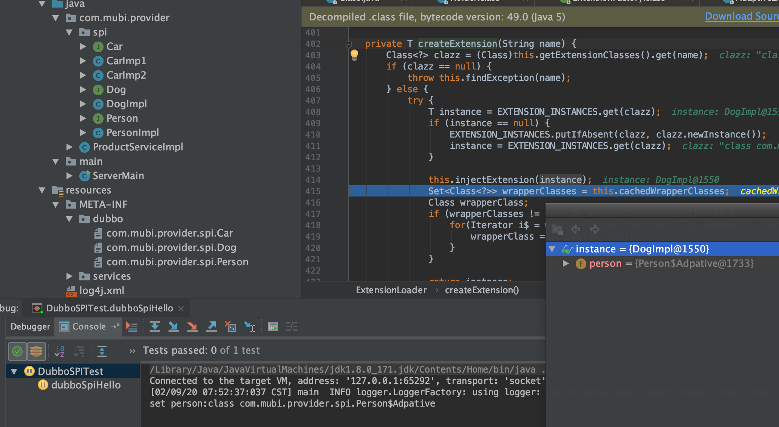Toggle the Show Passed tests filter

pyautogui.click(x=17, y=351)
